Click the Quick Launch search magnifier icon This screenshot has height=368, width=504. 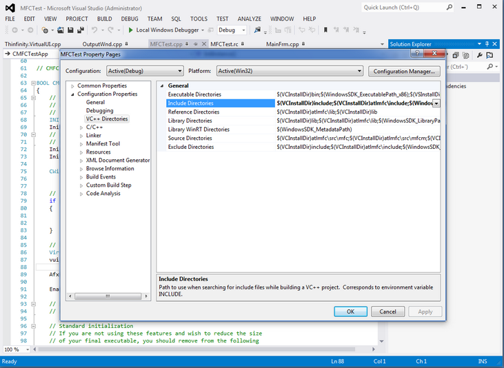point(450,8)
